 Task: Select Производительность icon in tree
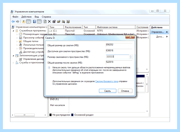click(x=20, y=48)
